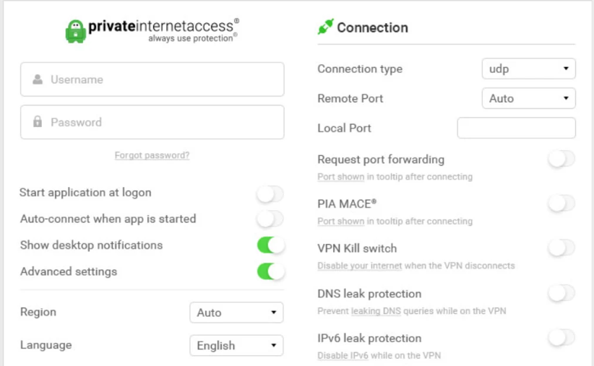Toggle Auto-connect when app is started
The image size is (594, 366).
(x=270, y=219)
